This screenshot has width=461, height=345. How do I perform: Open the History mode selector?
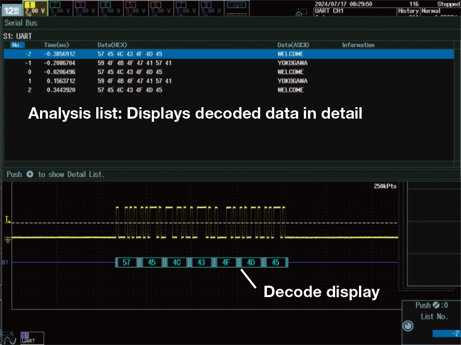(x=409, y=11)
